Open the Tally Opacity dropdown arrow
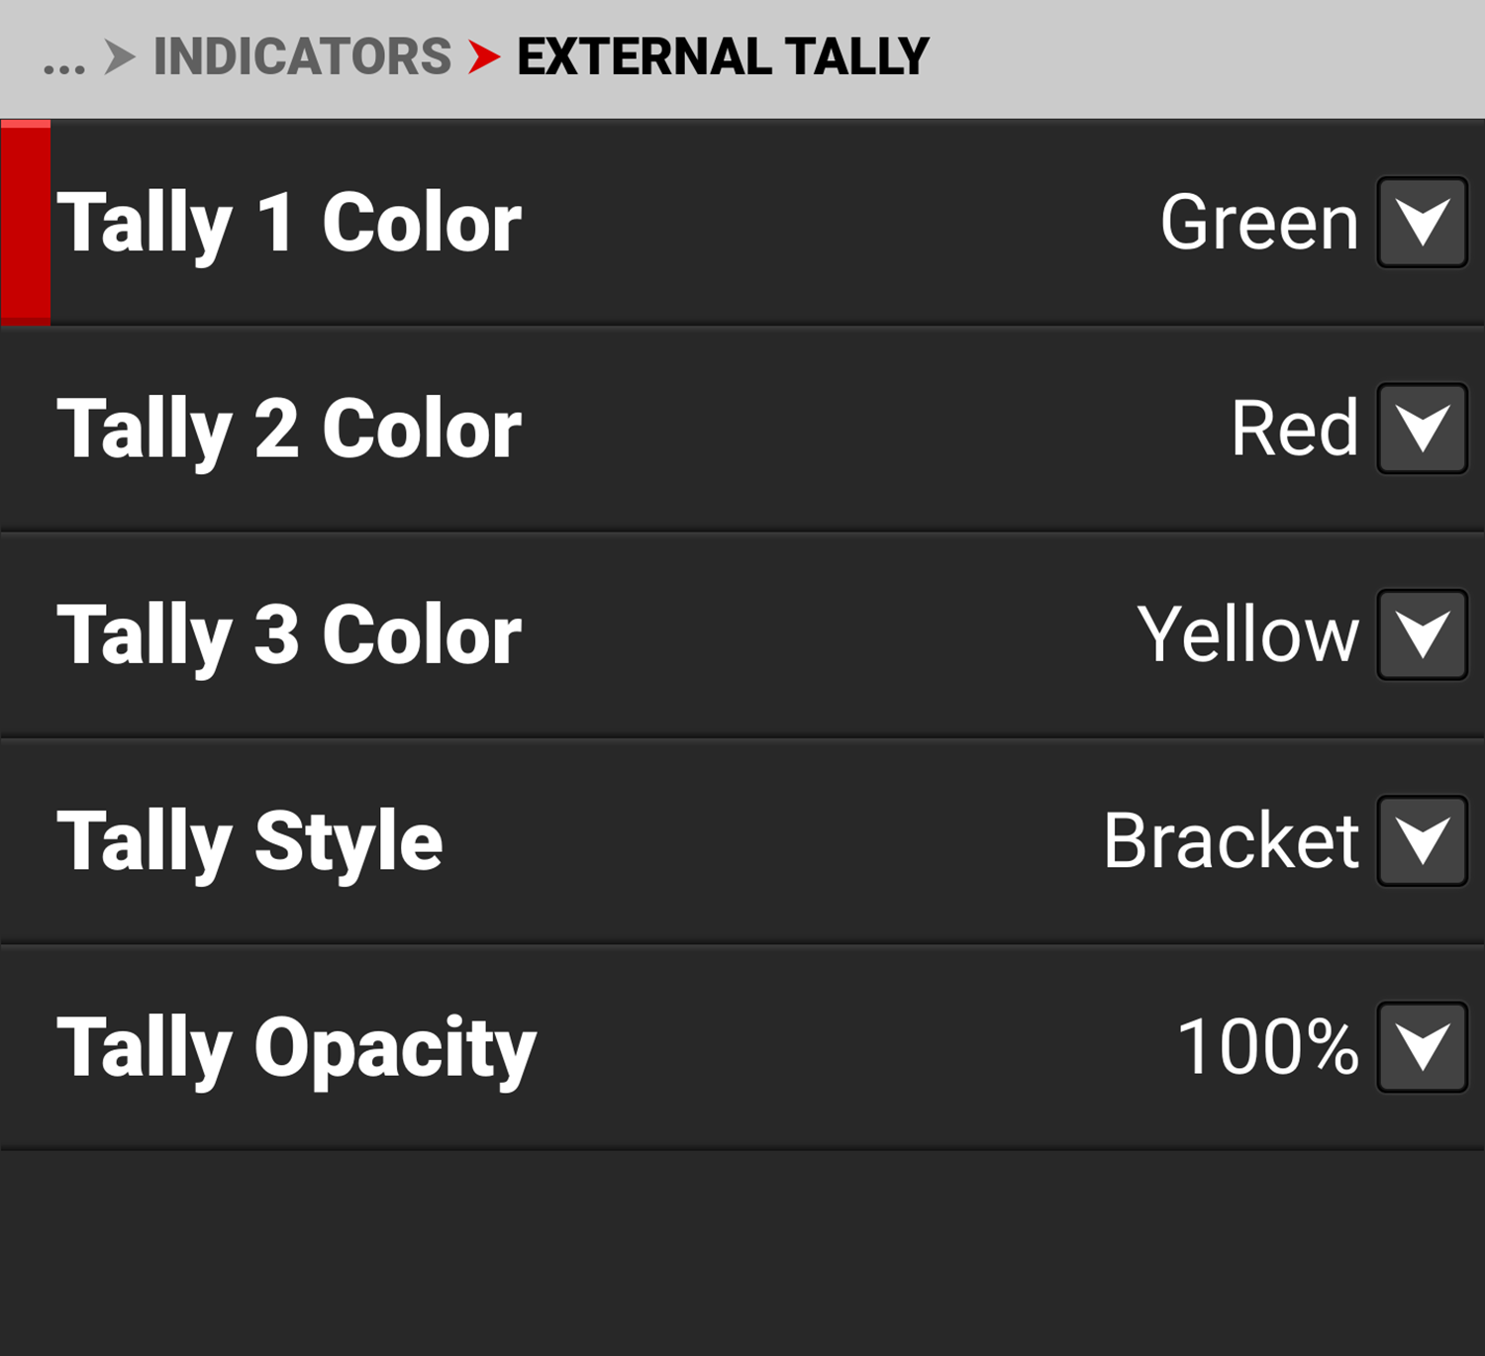 coord(1422,1046)
